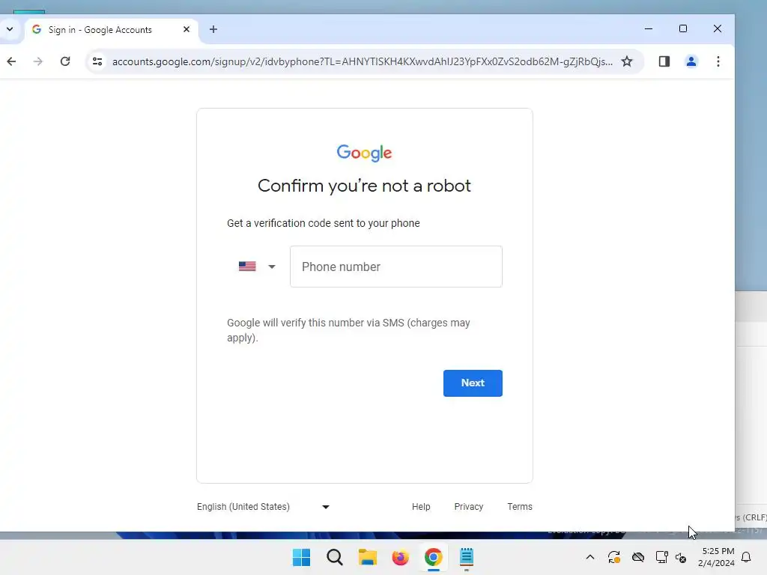Open the Chrome side panel icon
767x575 pixels.
[x=664, y=61]
